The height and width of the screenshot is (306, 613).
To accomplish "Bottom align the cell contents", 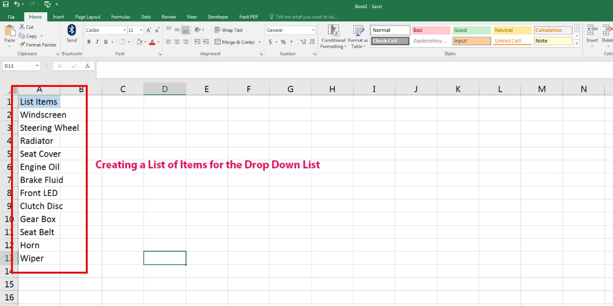I will [x=186, y=29].
